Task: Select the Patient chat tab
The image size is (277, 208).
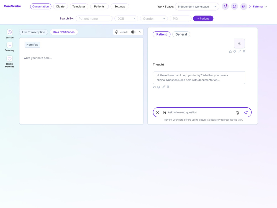Action: click(x=161, y=34)
